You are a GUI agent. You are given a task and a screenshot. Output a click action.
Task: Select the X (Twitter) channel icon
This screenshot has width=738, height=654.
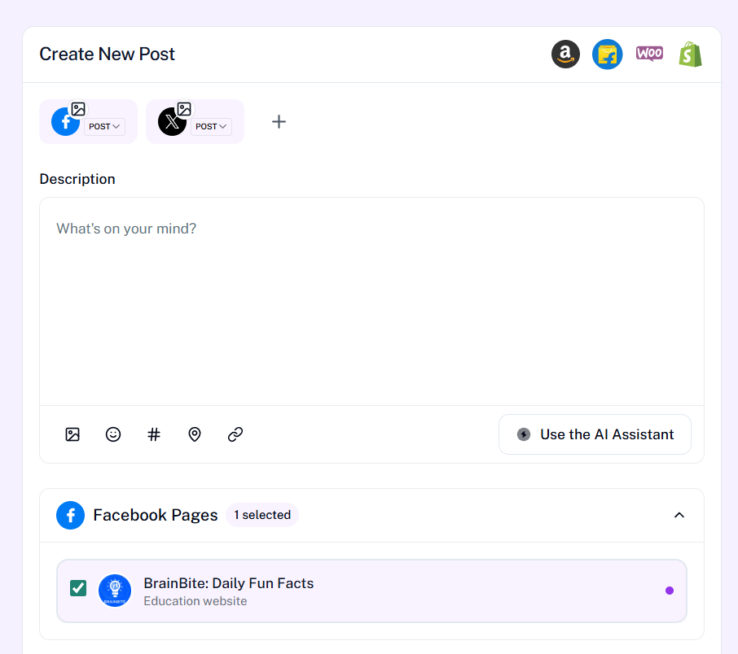pos(172,122)
